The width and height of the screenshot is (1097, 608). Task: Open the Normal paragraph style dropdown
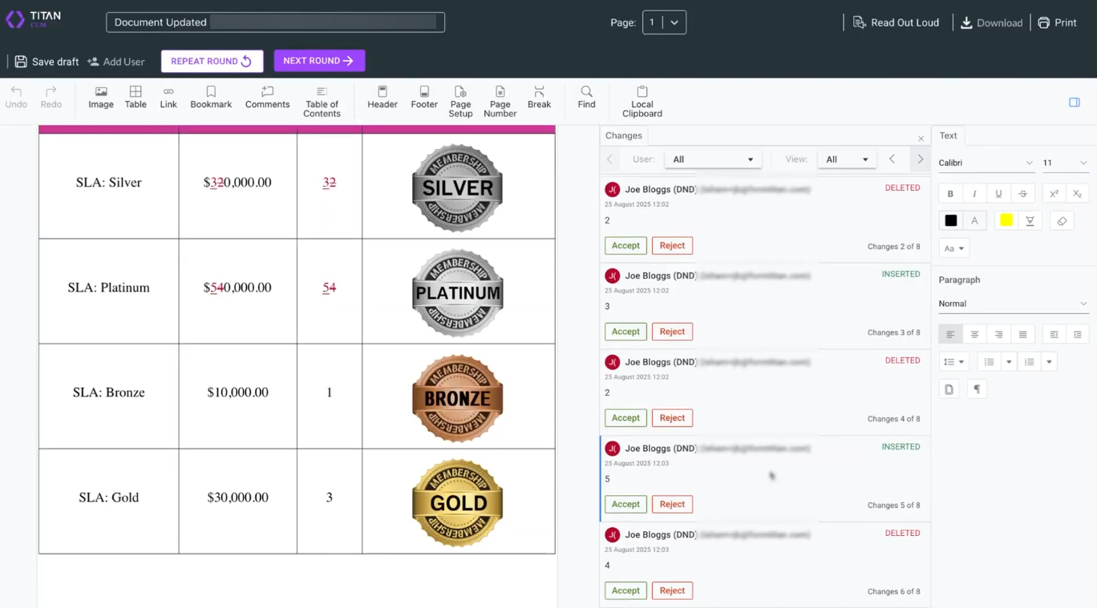[1013, 304]
